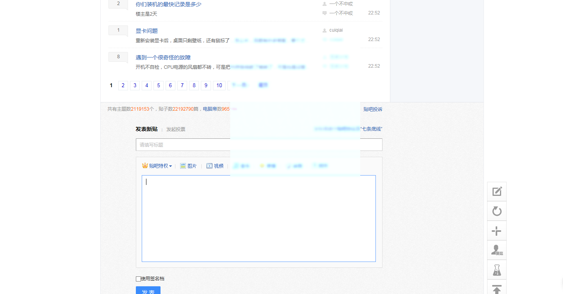This screenshot has width=563, height=294.
Task: Go to page 10
Action: 219,86
